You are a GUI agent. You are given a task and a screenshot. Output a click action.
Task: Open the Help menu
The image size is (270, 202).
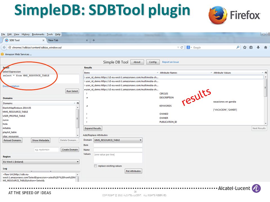58,34
